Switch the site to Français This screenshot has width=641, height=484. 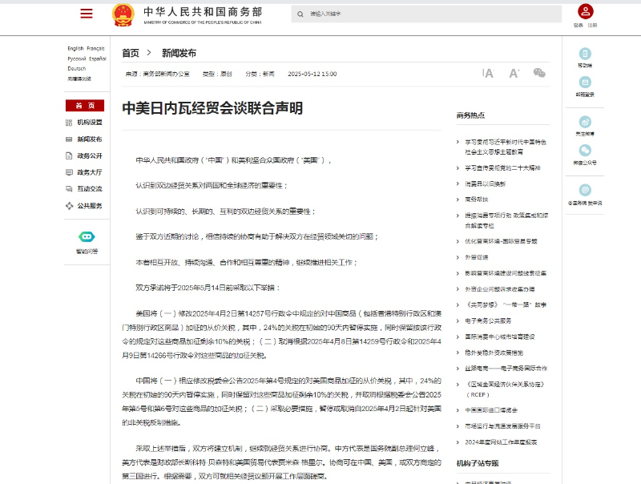[x=95, y=48]
